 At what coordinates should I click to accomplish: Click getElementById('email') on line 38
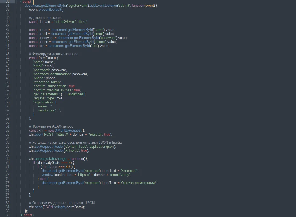(78, 34)
